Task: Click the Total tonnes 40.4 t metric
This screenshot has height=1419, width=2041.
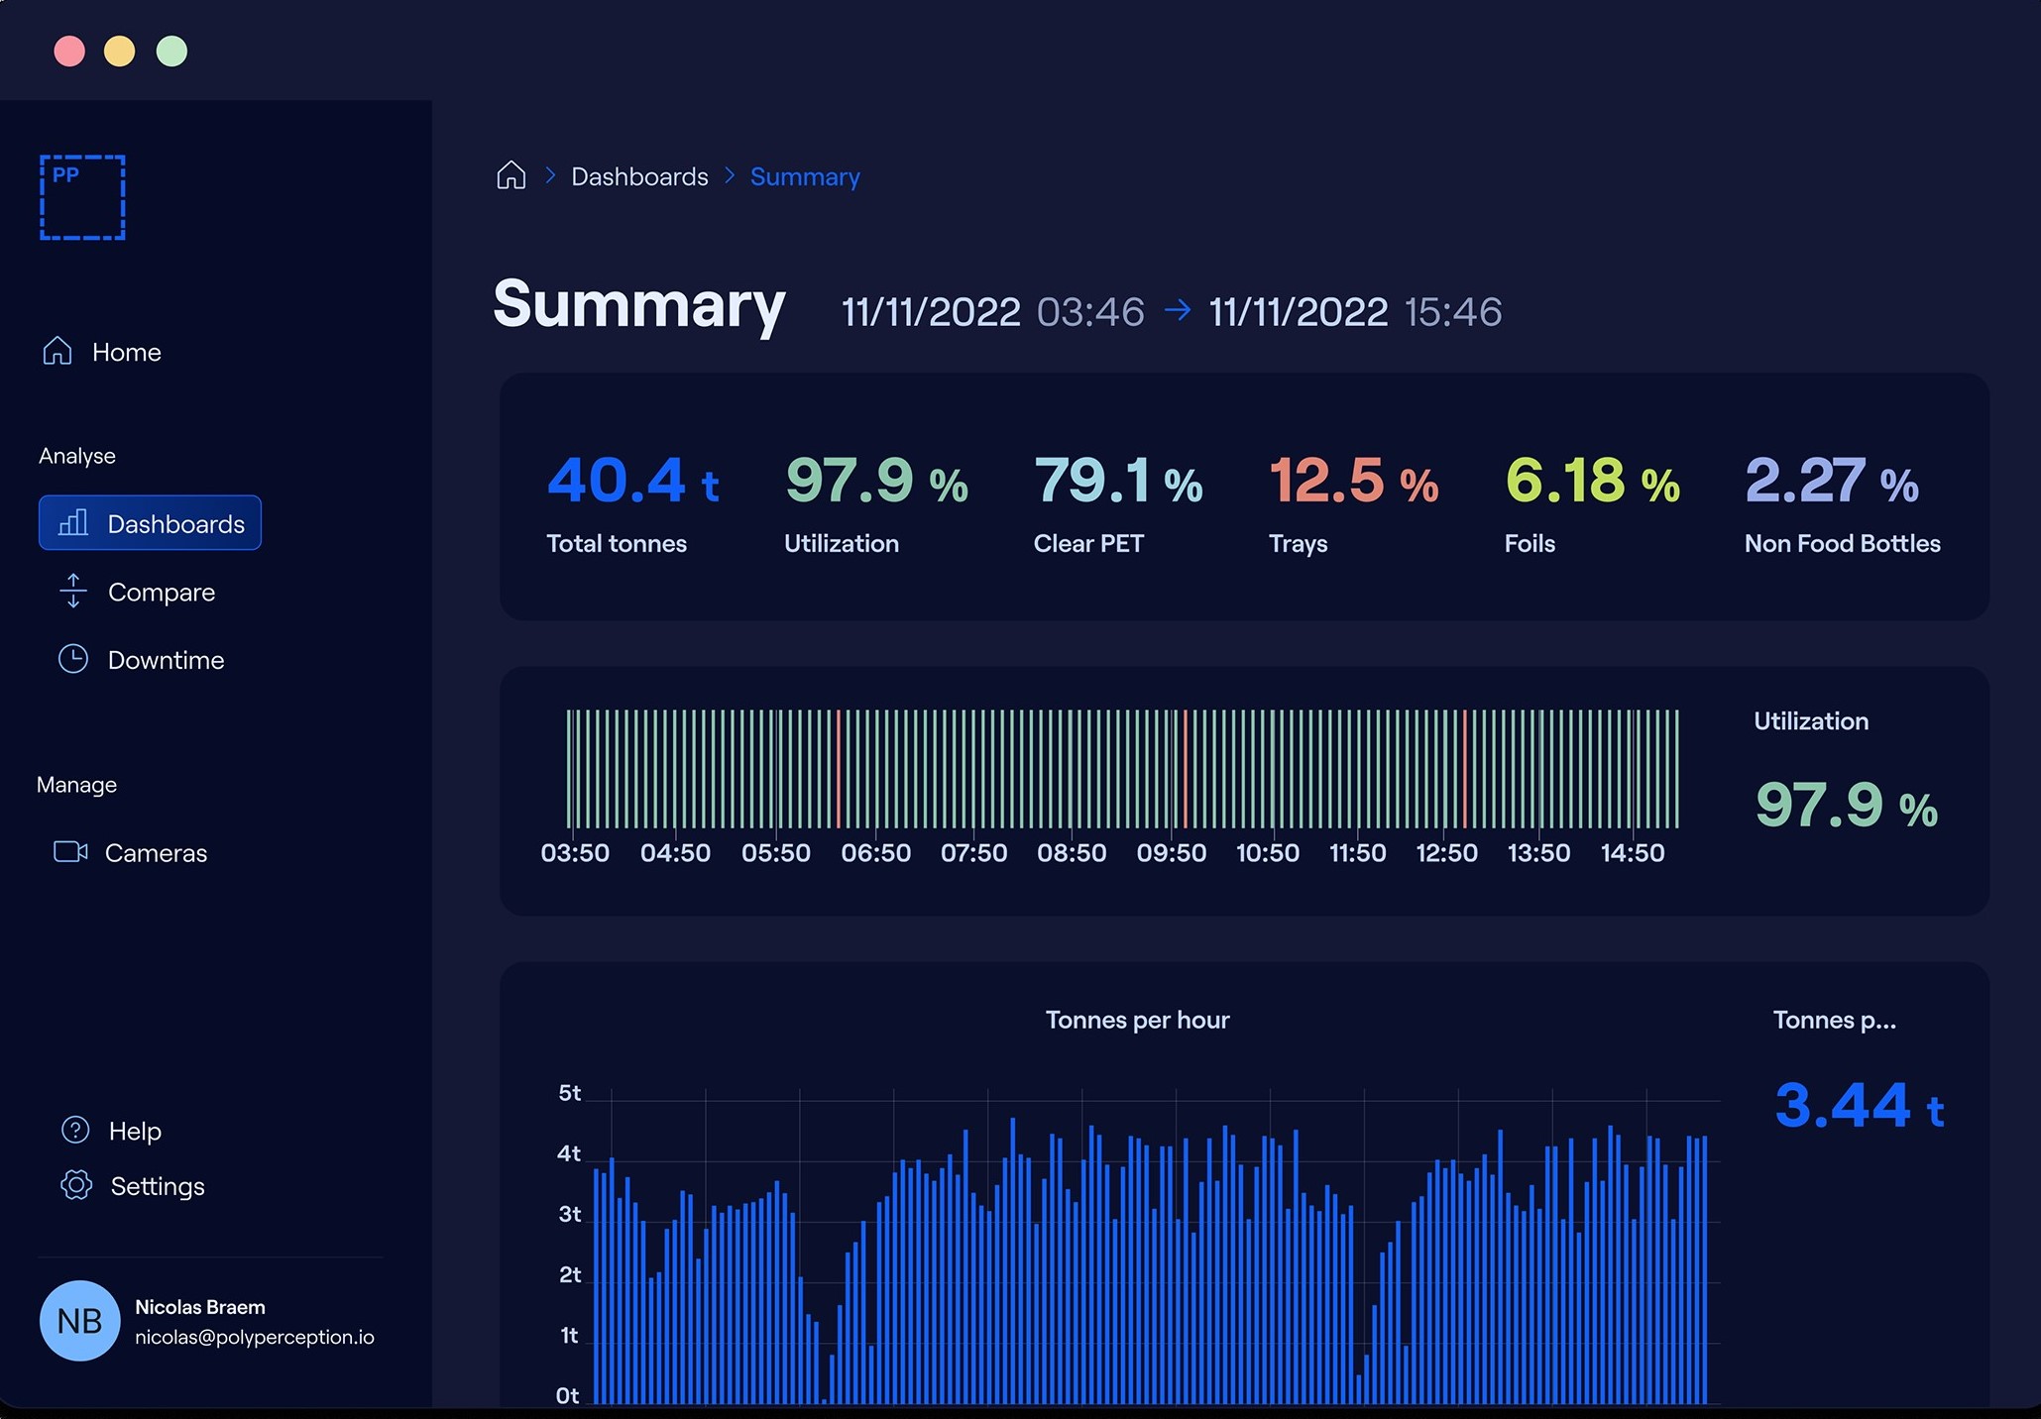Action: 631,481
